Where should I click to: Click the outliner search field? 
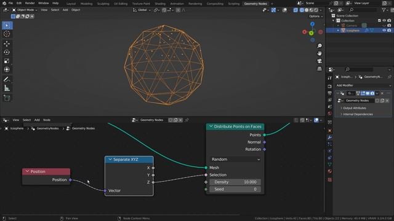pyautogui.click(x=363, y=10)
